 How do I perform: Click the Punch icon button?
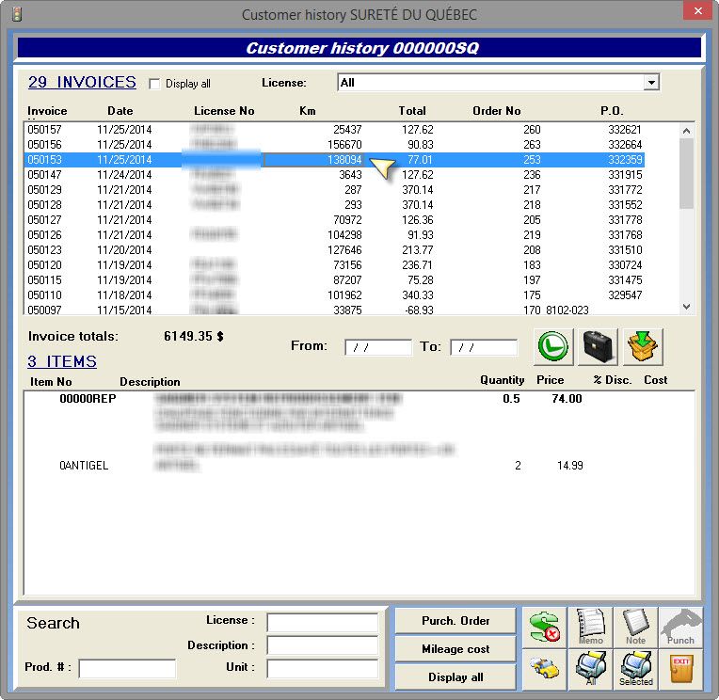click(680, 628)
